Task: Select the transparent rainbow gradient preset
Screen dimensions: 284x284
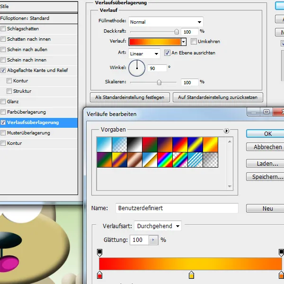Action: coord(180,160)
